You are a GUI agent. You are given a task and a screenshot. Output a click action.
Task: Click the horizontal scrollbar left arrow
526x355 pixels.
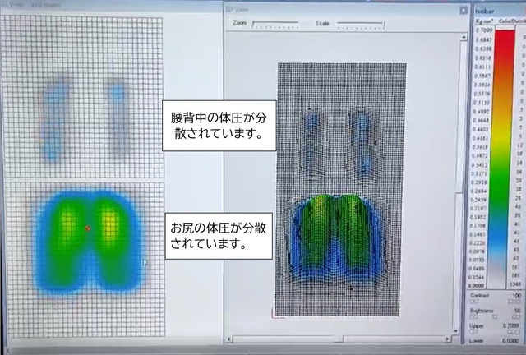tap(230, 338)
